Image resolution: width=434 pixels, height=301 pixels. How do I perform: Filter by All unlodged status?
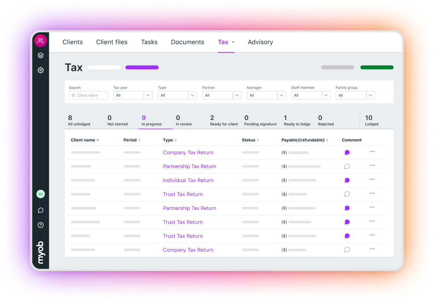(x=79, y=121)
